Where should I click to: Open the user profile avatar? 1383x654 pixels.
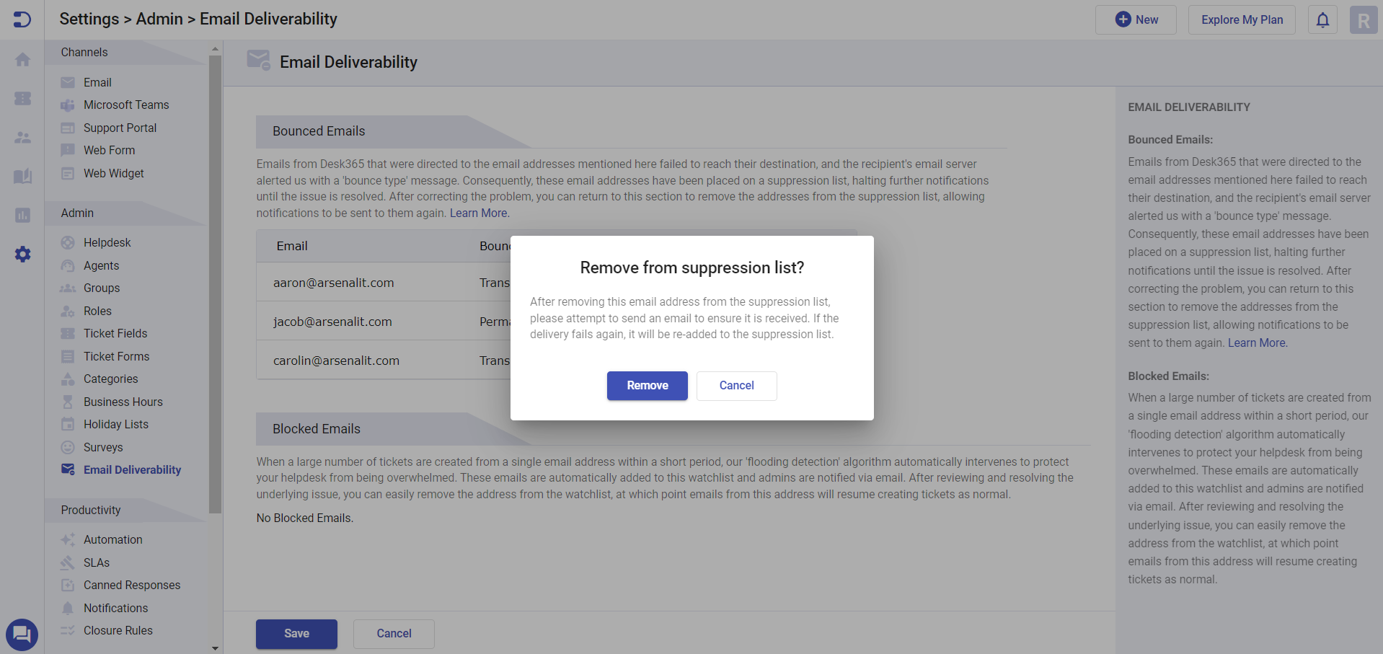[x=1363, y=20]
